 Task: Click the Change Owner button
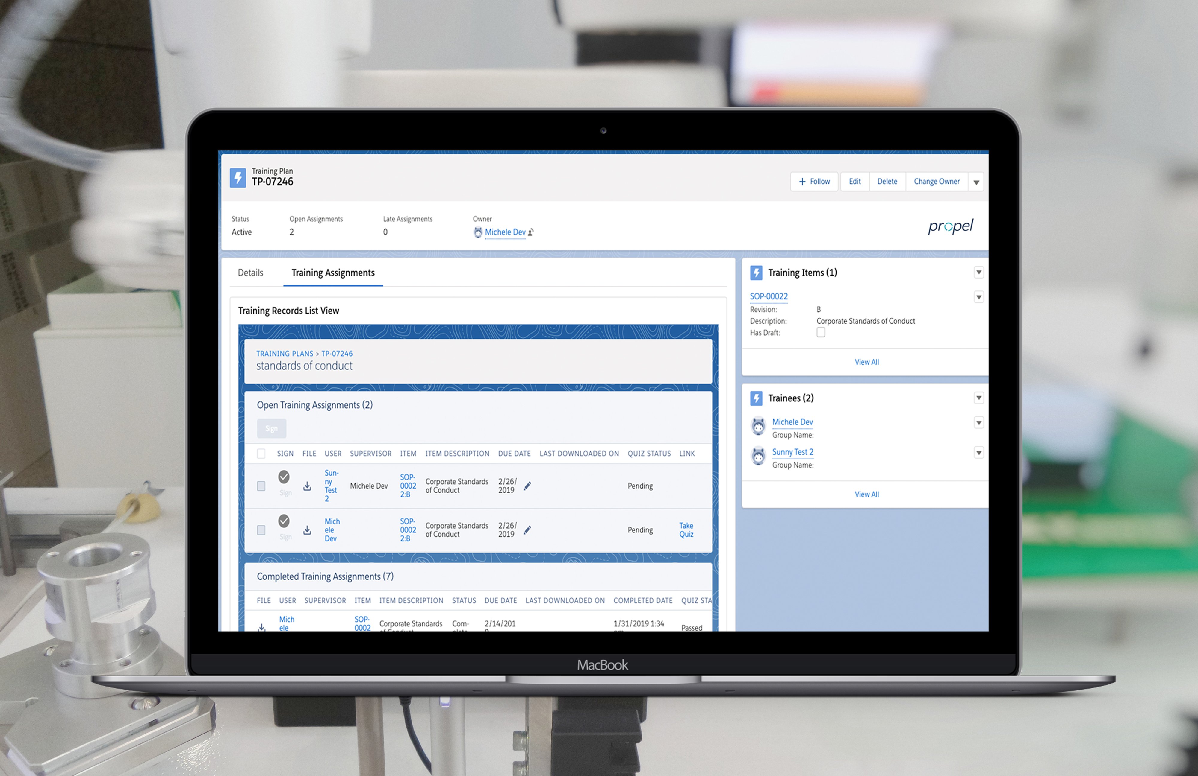(x=936, y=182)
